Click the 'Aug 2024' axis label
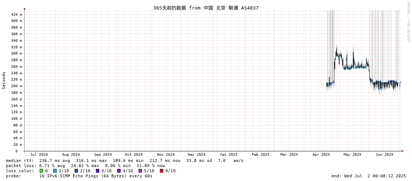The width and height of the screenshot is (412, 181). click(x=71, y=155)
